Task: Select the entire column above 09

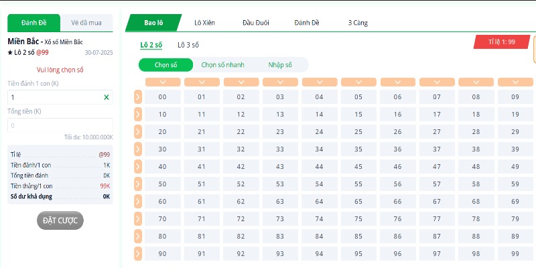Action: pos(515,82)
